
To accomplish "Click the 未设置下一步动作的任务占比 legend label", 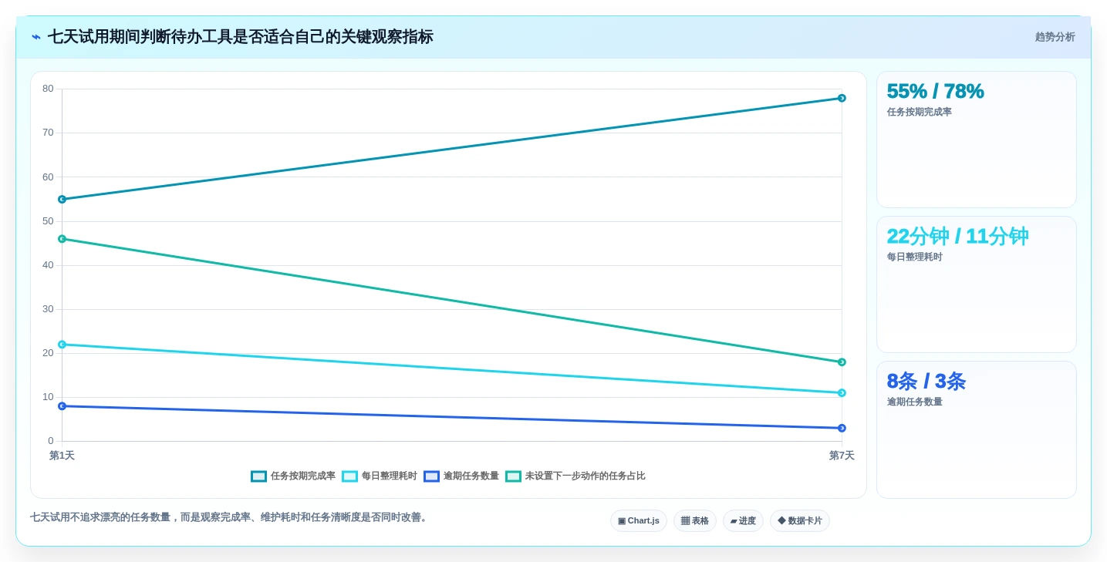I will click(585, 476).
